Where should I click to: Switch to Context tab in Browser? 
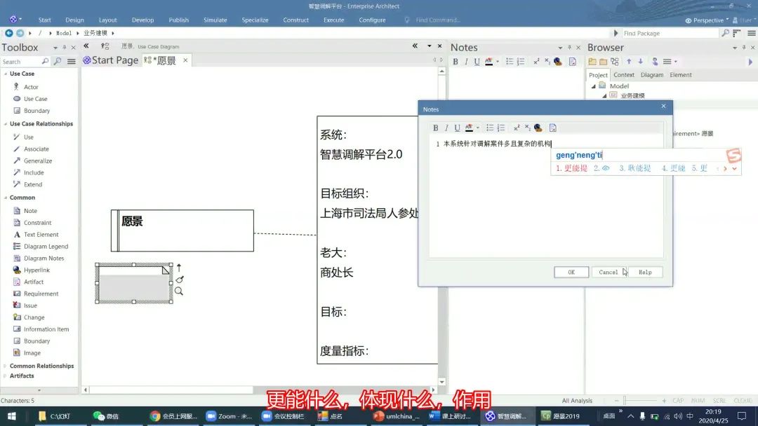pos(624,75)
